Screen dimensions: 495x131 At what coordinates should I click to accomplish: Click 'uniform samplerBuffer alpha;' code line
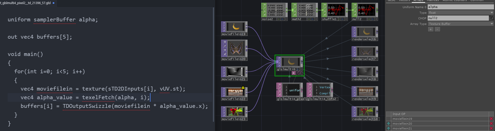tap(53, 20)
